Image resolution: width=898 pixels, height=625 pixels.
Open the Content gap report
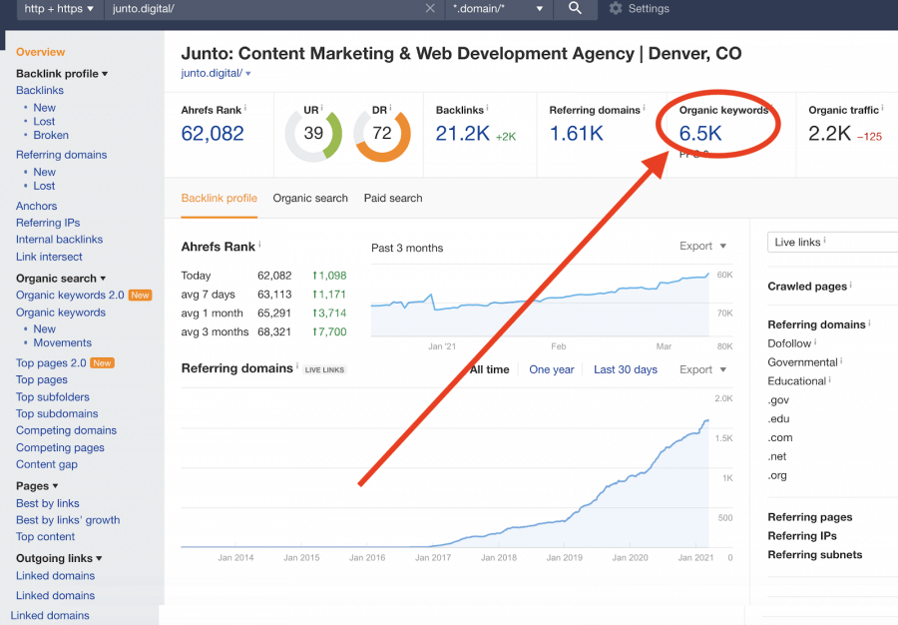(46, 464)
